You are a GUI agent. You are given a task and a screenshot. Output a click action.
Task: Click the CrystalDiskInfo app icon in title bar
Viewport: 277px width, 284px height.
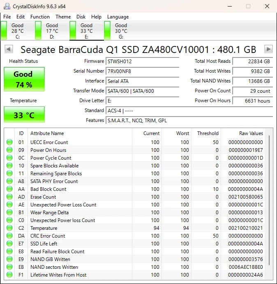tap(7, 6)
